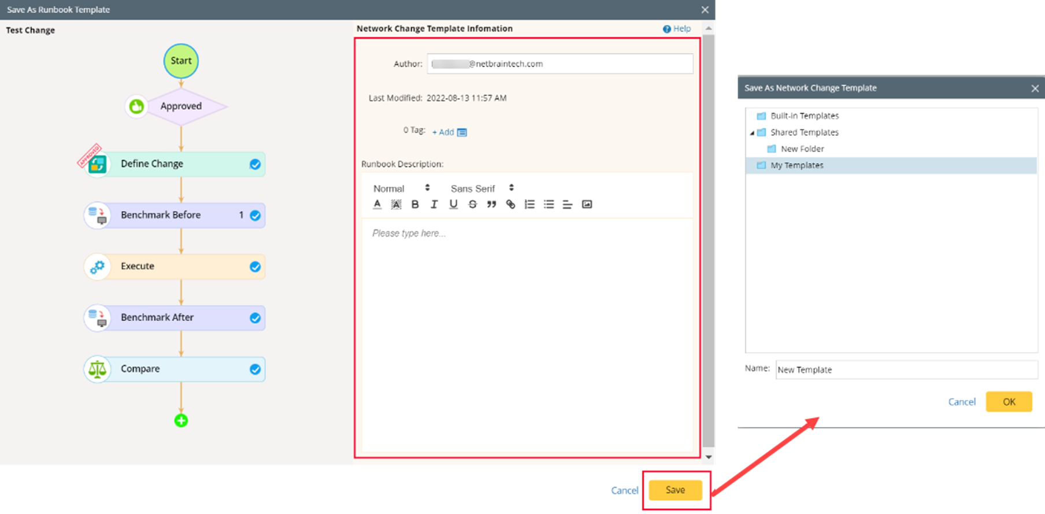Click the Benchmark Before step icon
Image resolution: width=1045 pixels, height=514 pixels.
pos(97,215)
